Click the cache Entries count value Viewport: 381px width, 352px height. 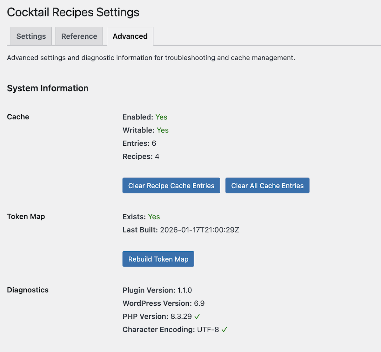154,144
